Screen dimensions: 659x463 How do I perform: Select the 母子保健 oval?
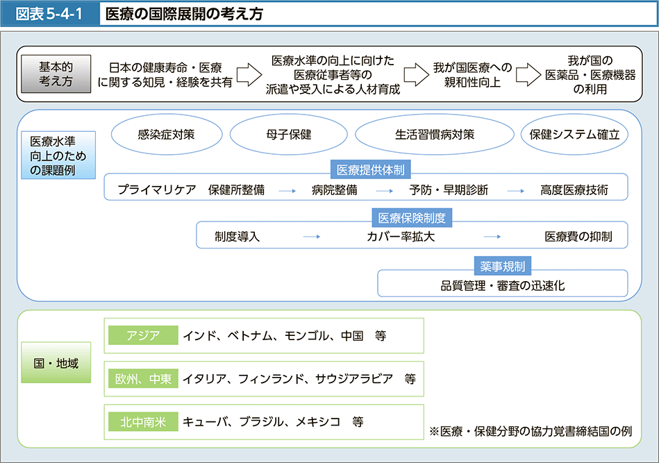288,135
